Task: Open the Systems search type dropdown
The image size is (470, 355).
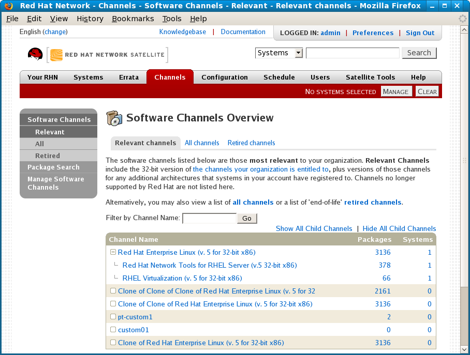Action: pos(279,53)
